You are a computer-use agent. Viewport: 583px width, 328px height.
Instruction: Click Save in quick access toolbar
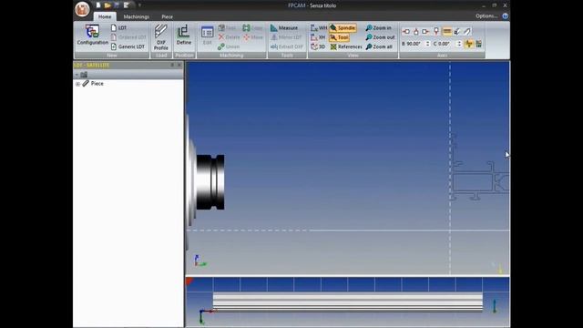[x=117, y=5]
